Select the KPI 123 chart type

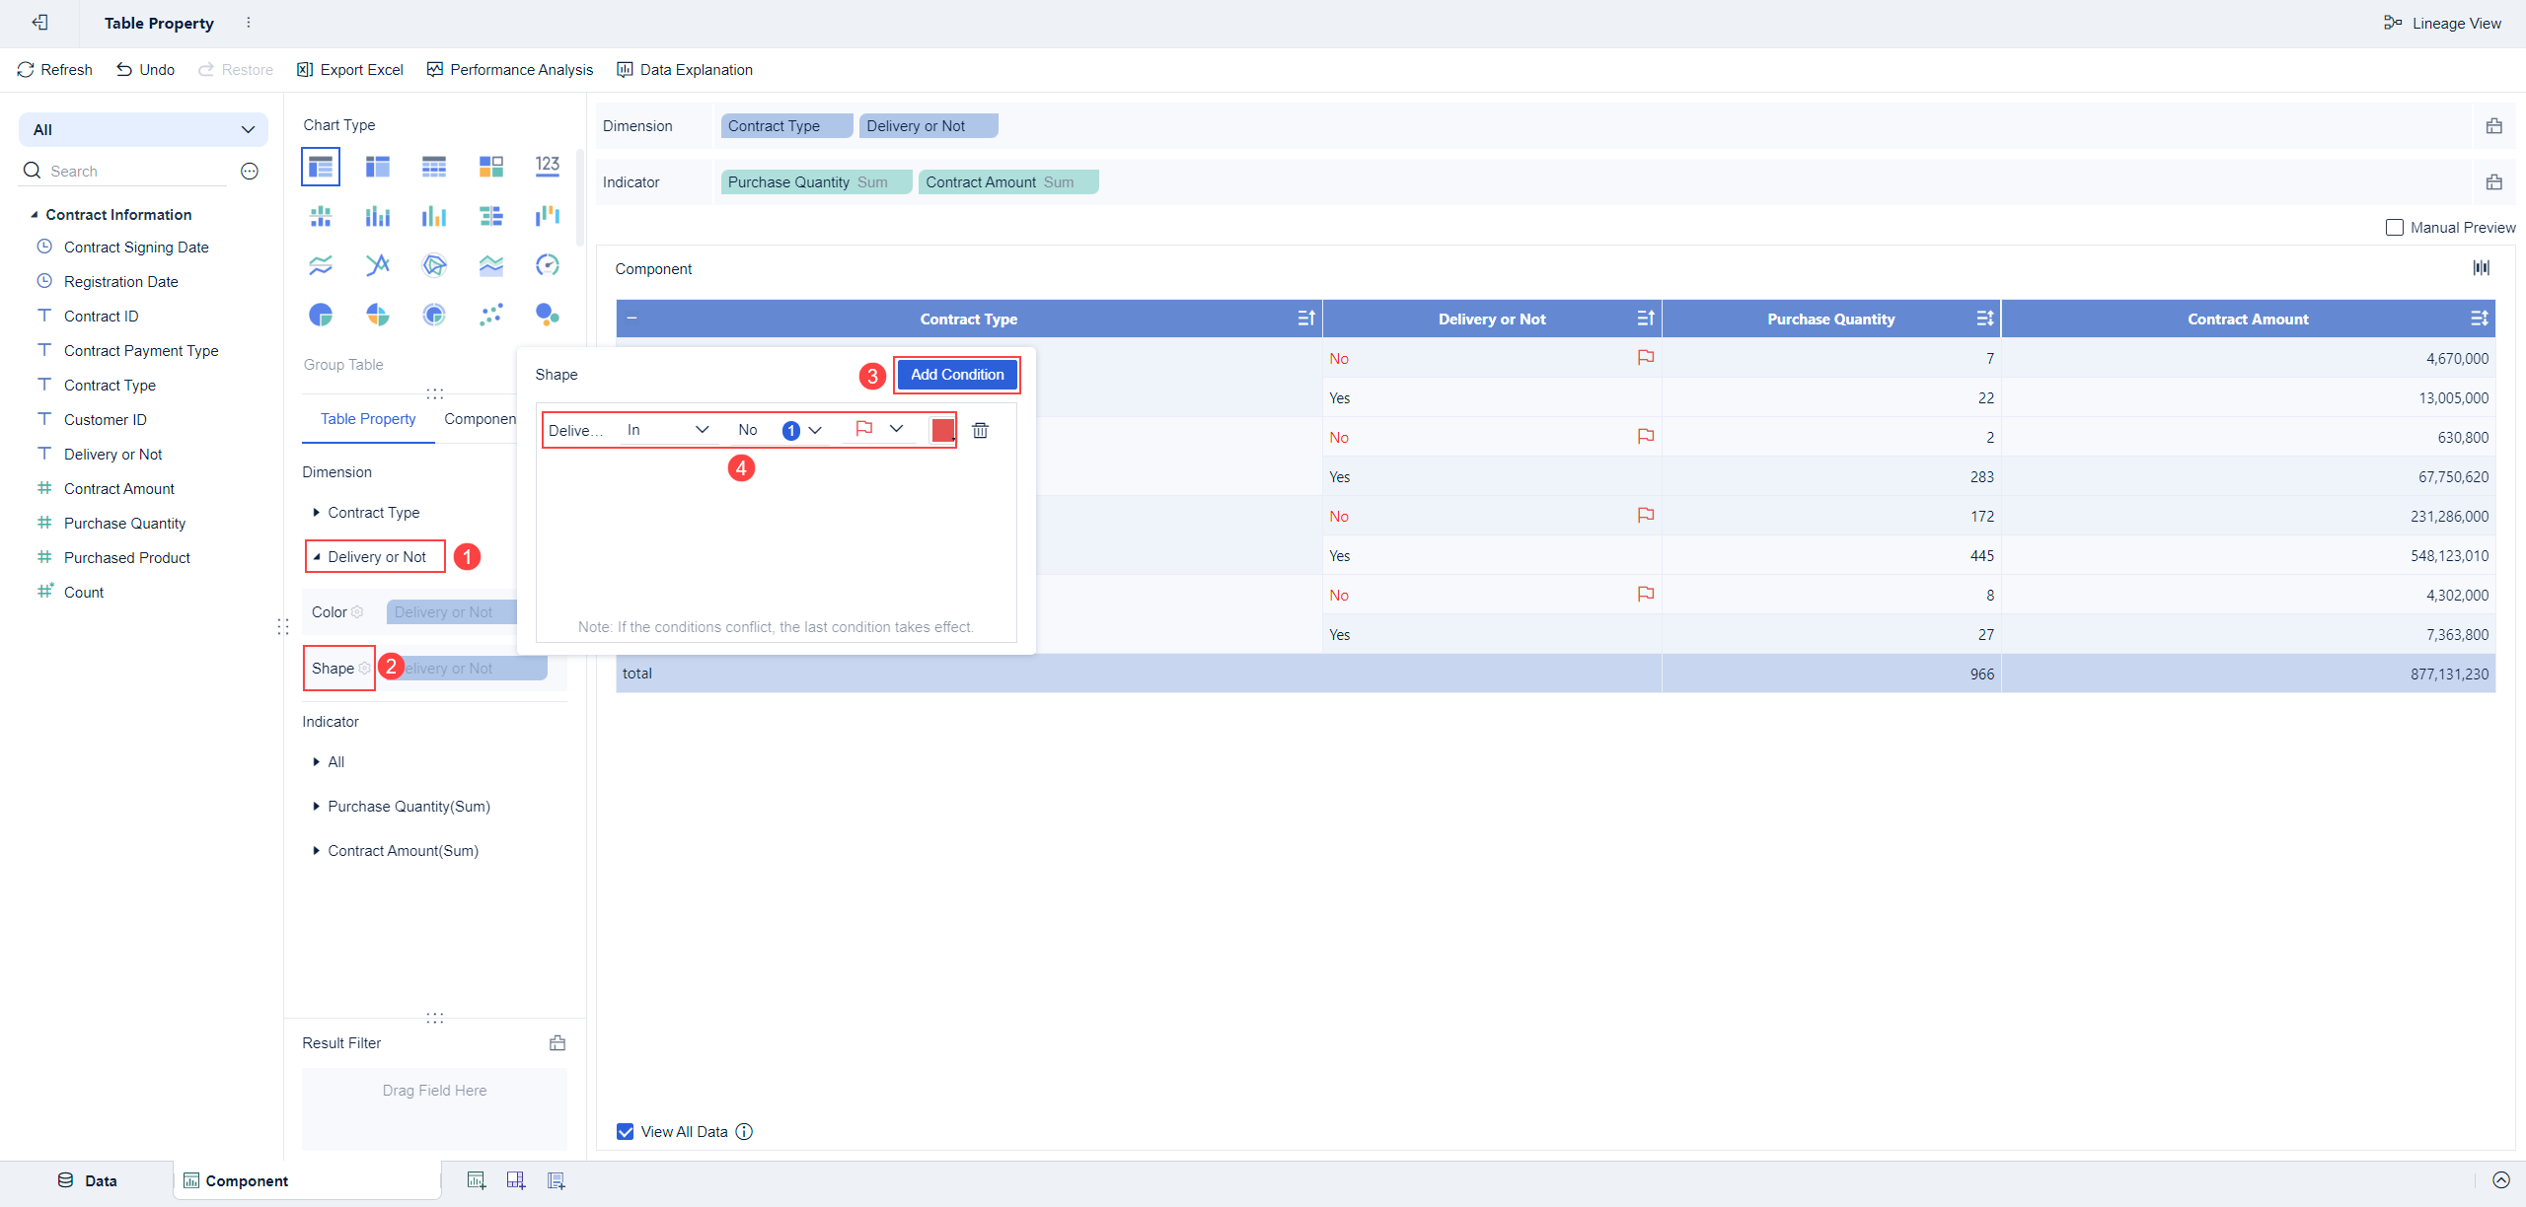click(x=547, y=166)
